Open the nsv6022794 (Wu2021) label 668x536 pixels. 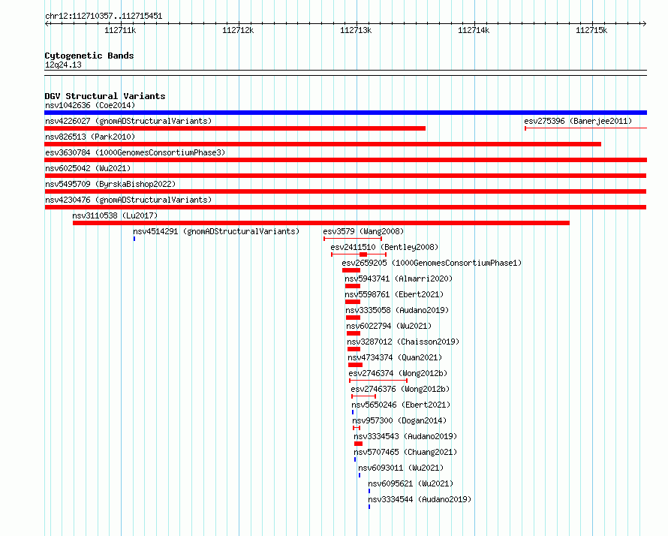click(389, 326)
